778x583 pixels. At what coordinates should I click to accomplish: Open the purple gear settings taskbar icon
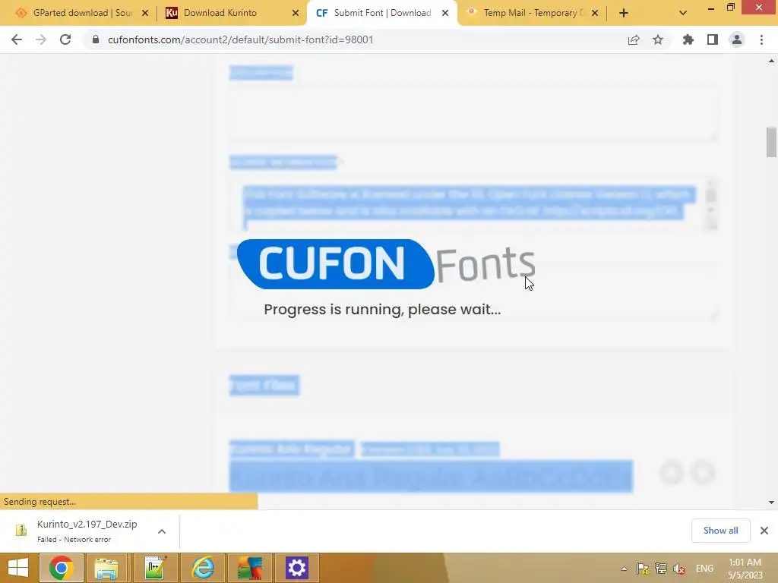click(x=297, y=568)
